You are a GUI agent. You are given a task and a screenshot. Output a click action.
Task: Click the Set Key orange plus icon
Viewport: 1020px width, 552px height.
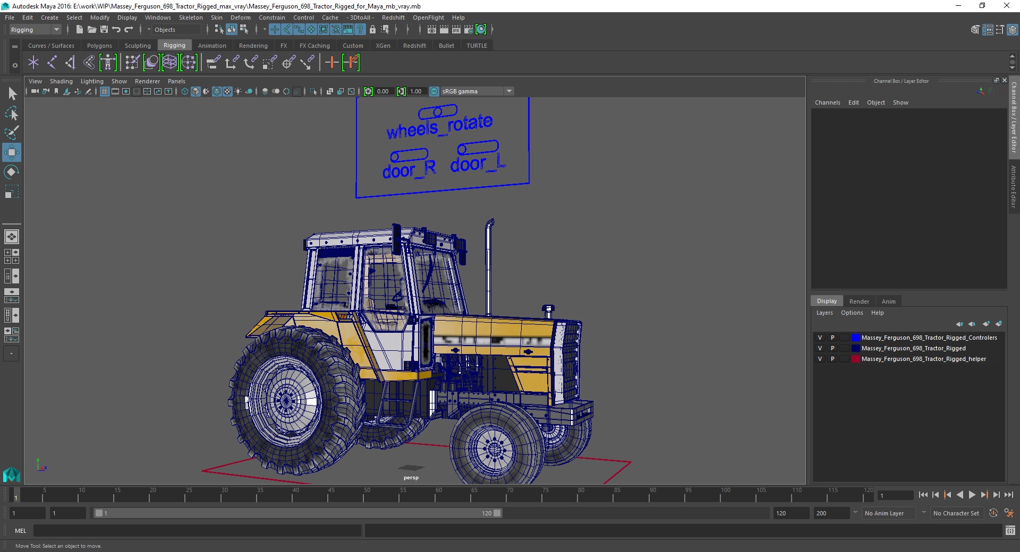point(332,63)
